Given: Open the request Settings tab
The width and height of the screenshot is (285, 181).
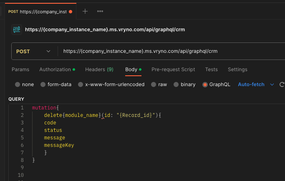Looking at the screenshot, I should click(237, 69).
